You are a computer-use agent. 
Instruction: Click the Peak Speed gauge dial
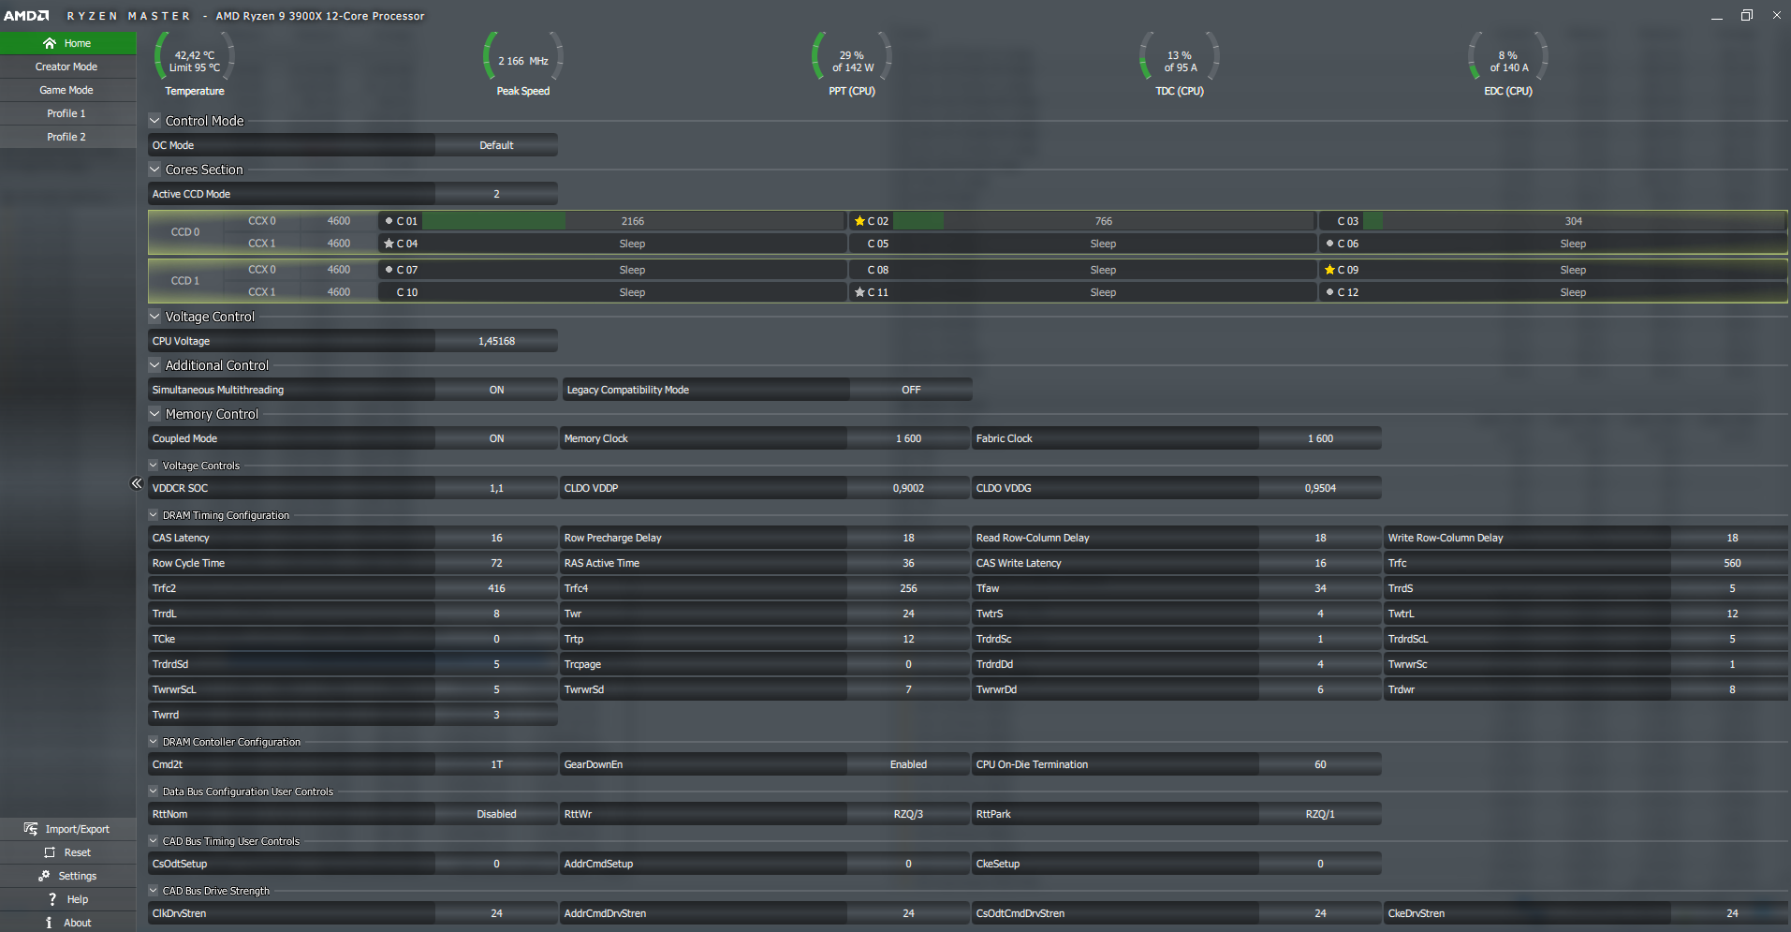click(523, 58)
